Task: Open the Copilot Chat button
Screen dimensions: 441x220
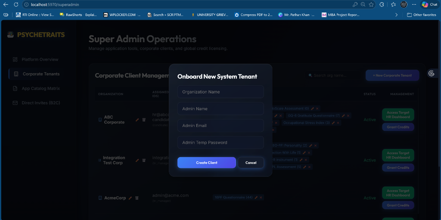Action: point(429,4)
